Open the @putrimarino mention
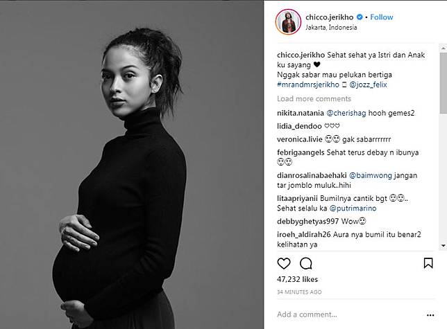Viewport: 447px width, 329px height. 353,208
